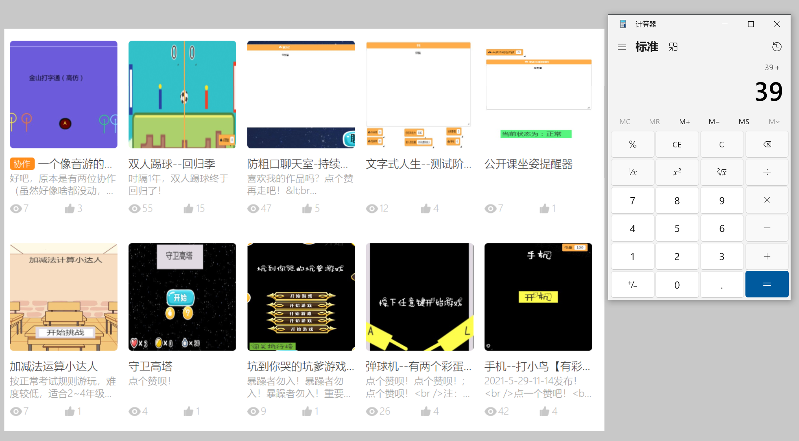Click the number 8 key

click(x=677, y=200)
